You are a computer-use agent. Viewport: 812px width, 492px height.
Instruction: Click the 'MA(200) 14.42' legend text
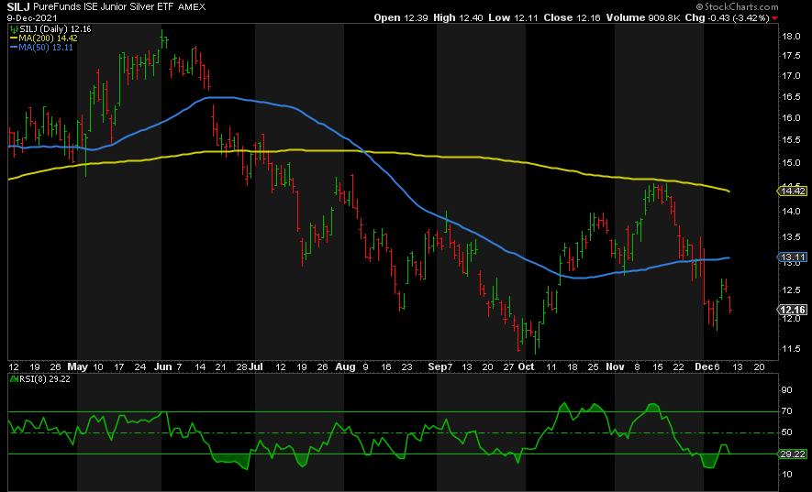pos(48,38)
